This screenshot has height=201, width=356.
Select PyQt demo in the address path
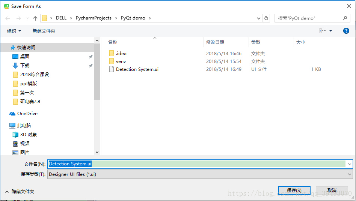coord(133,18)
